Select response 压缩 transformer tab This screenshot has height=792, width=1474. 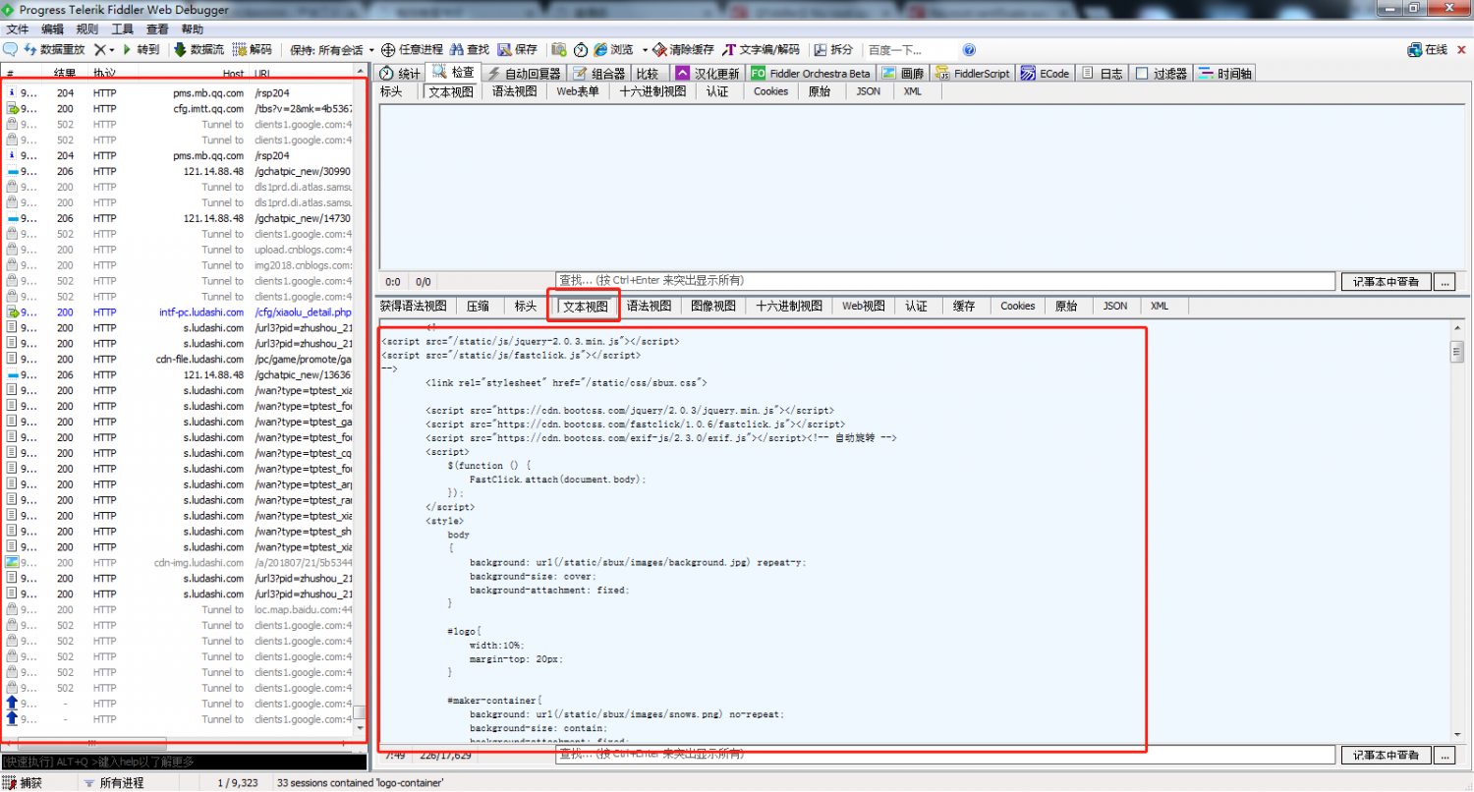coord(478,306)
